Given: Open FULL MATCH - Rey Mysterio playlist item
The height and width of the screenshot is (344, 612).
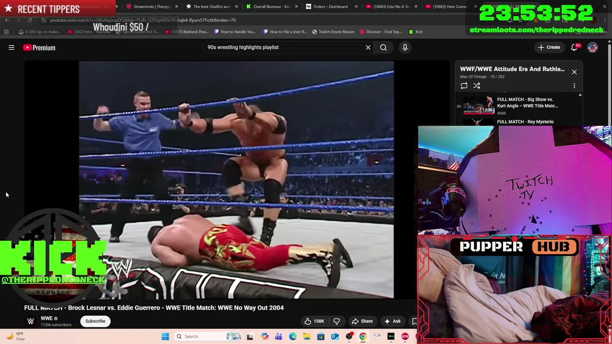Looking at the screenshot, I should 525,122.
